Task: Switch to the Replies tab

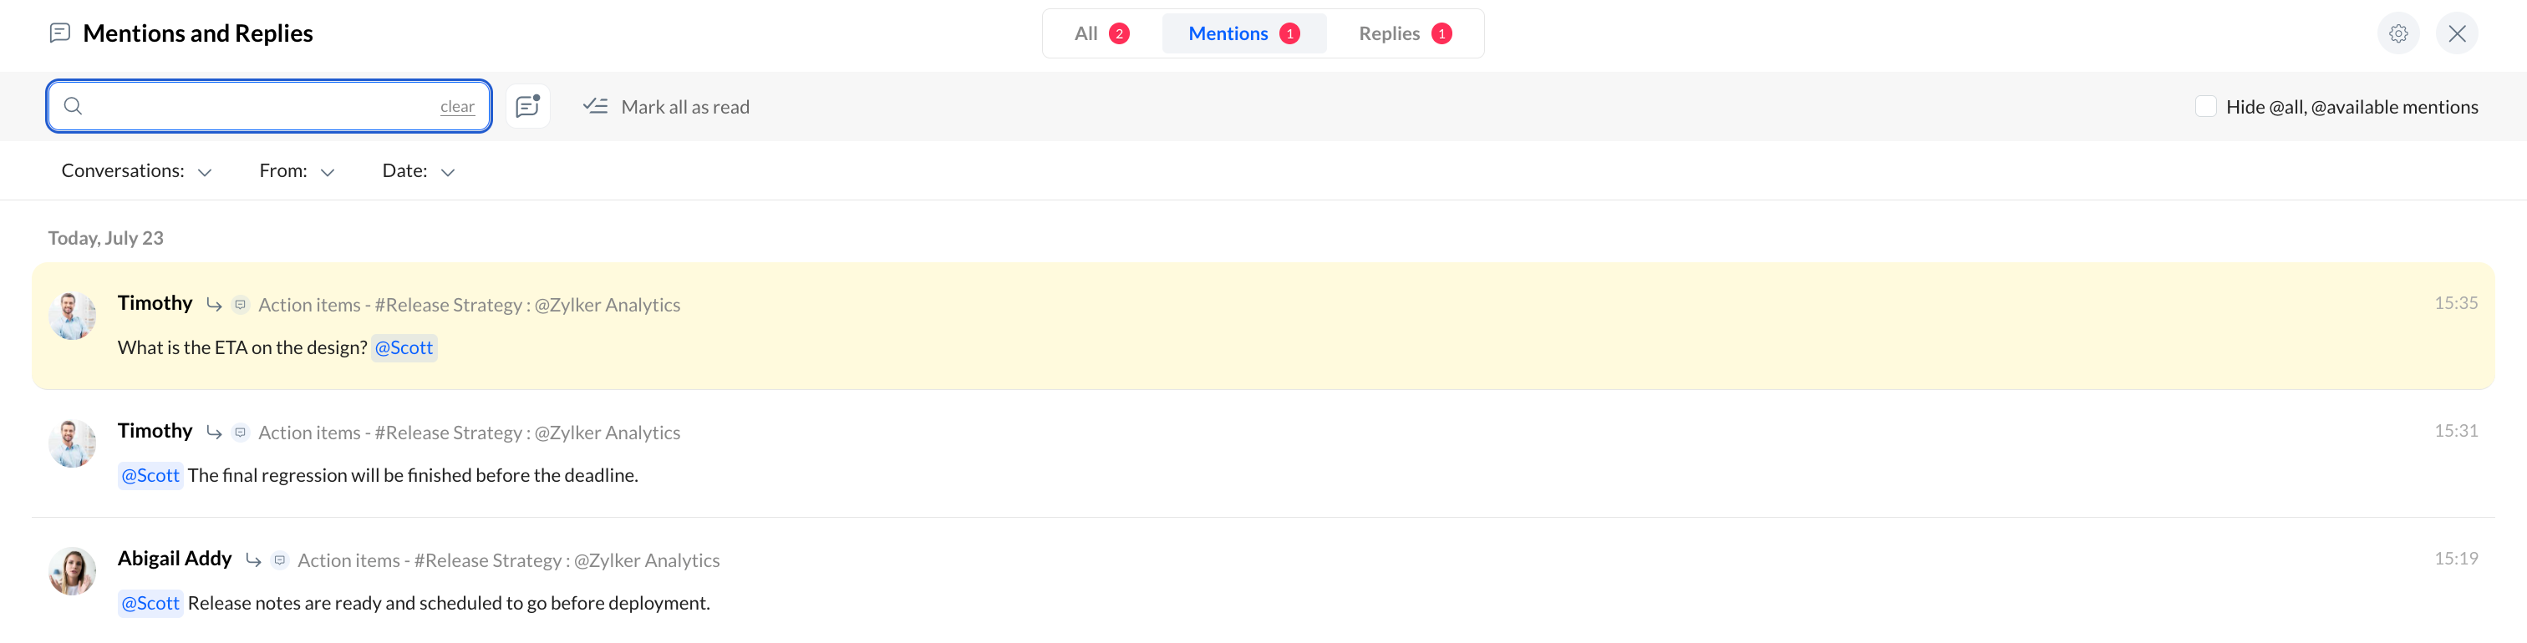Action: pos(1405,33)
